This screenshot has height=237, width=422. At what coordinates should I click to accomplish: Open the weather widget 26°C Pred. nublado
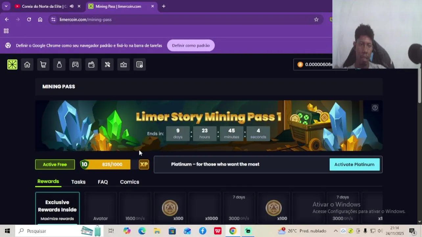[302, 231]
